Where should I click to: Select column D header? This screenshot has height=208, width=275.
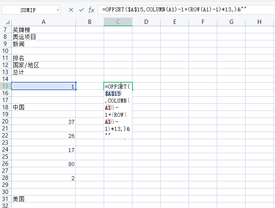tap(146, 22)
